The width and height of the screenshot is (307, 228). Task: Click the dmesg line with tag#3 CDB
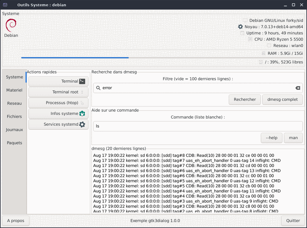pyautogui.click(x=184, y=206)
